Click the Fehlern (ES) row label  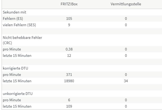pyautogui.click(x=13, y=19)
